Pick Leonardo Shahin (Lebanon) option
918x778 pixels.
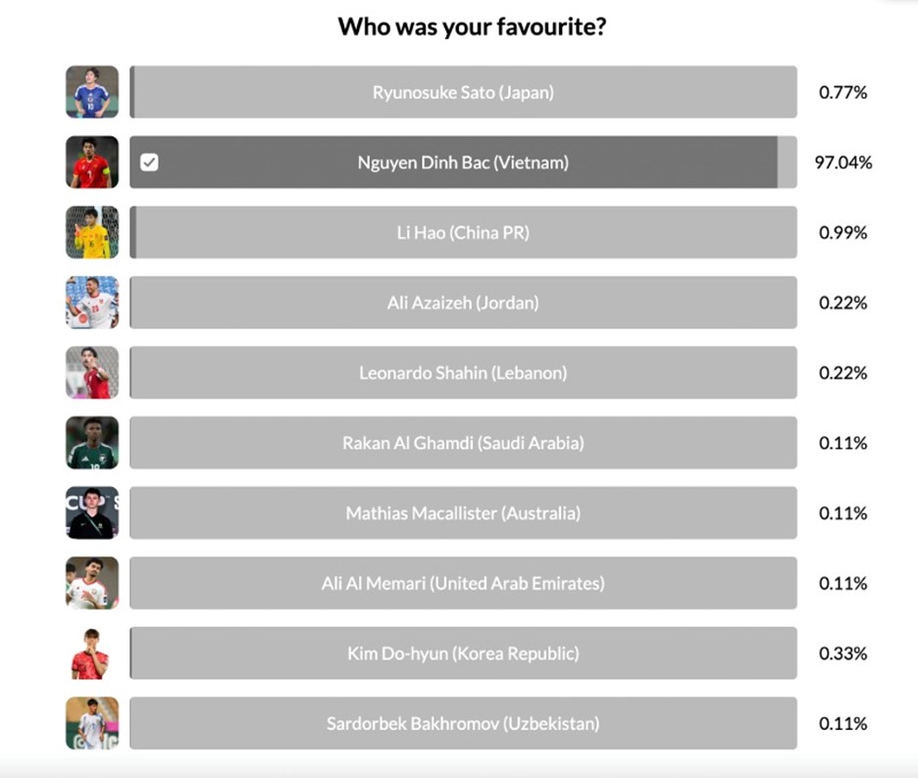tap(463, 372)
